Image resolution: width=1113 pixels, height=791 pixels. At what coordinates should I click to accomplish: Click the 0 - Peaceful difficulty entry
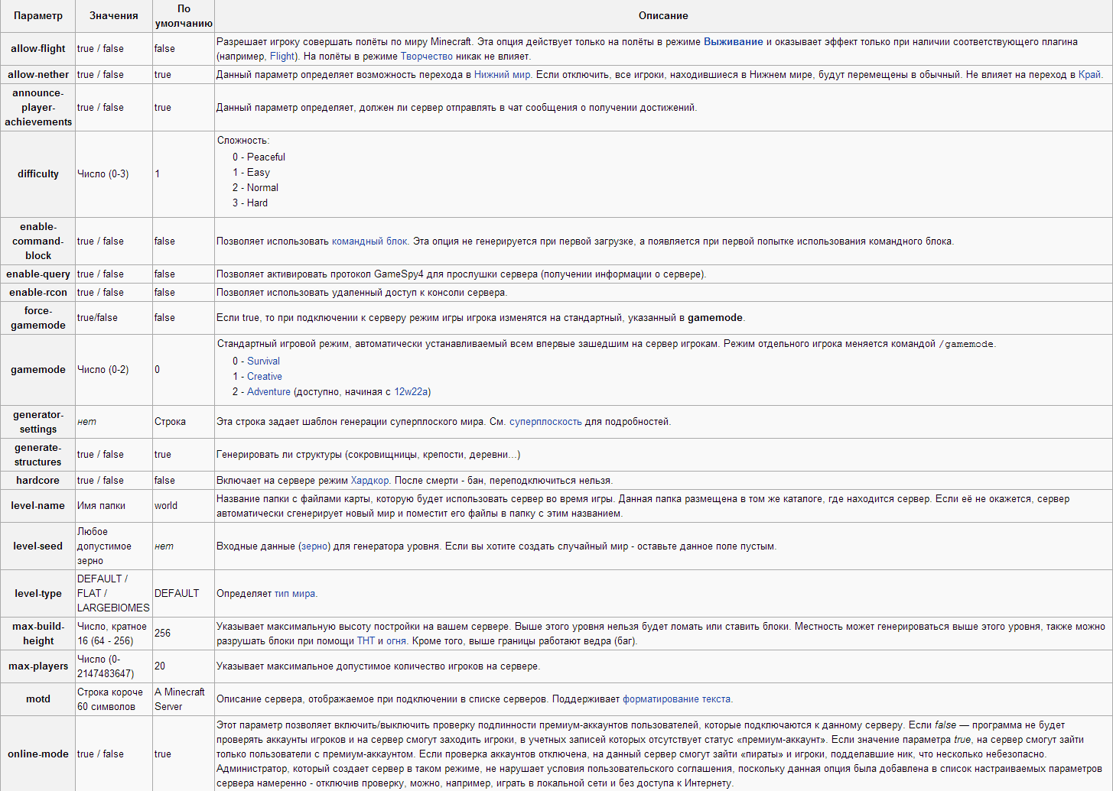click(259, 157)
